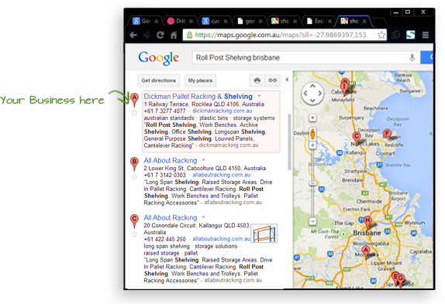This screenshot has width=445, height=304.
Task: Expand dropdown arrow beside Dickman Pallet Racking title
Action: 259,96
